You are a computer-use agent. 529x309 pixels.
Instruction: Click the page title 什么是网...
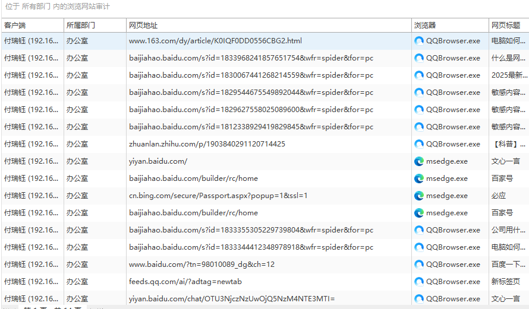coord(508,58)
